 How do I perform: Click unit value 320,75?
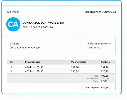(75, 71)
